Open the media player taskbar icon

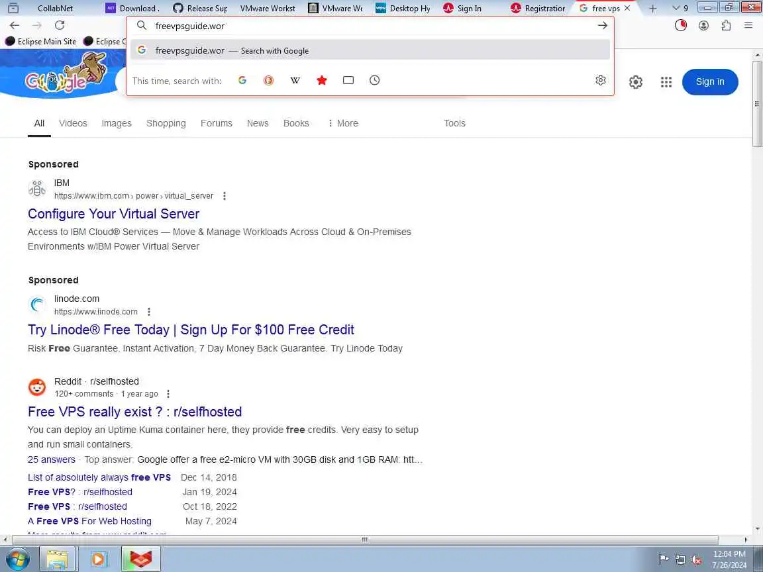click(99, 559)
